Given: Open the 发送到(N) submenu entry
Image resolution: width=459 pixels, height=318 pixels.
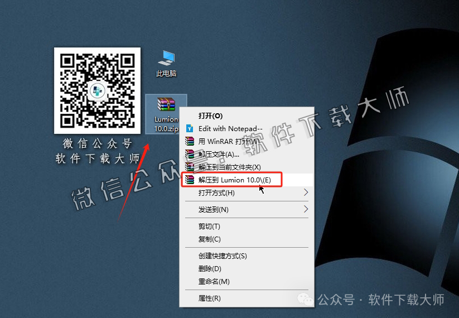Looking at the screenshot, I should point(247,209).
